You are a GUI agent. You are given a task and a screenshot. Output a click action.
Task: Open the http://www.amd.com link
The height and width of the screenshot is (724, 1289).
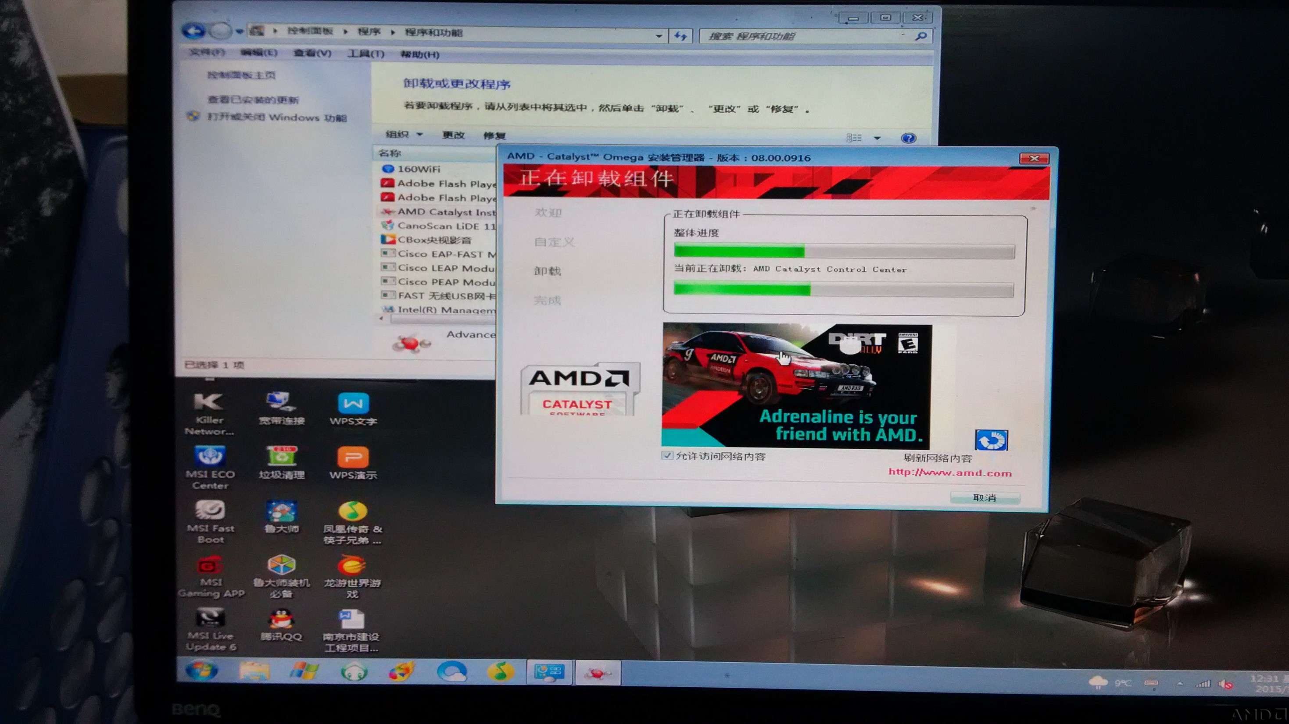click(950, 472)
